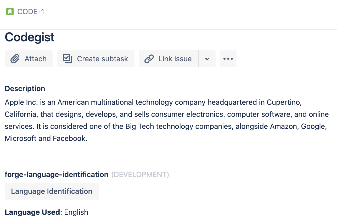The image size is (337, 220).
Task: Select the Create subtask text
Action: coord(103,59)
